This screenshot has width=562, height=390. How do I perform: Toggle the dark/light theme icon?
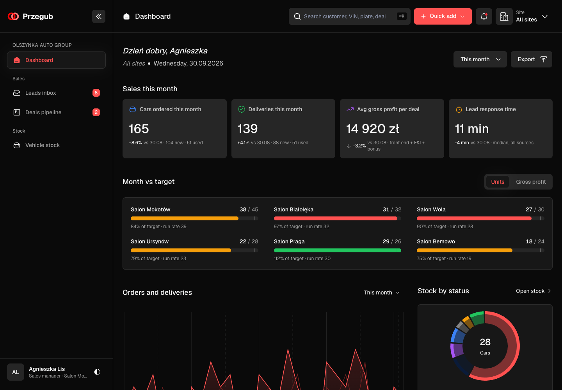point(97,372)
